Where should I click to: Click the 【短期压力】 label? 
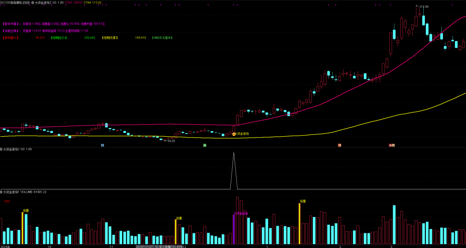coord(59,38)
